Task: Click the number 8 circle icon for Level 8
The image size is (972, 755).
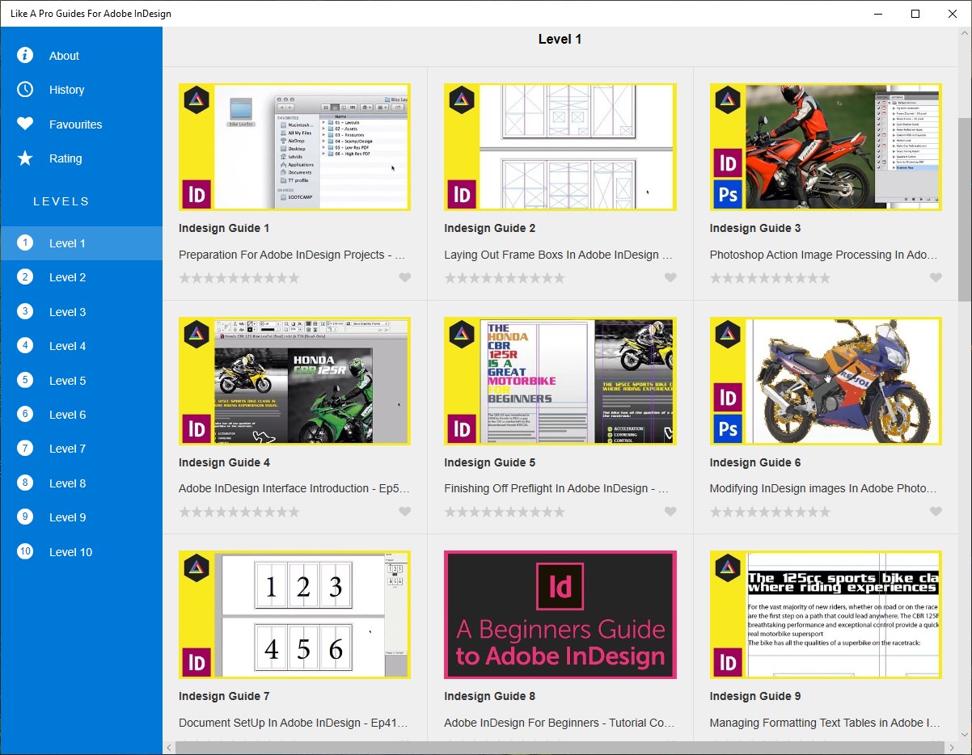Action: [25, 483]
